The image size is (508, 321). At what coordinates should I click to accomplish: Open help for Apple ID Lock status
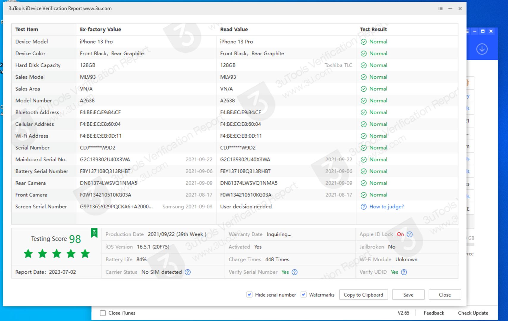[410, 234]
